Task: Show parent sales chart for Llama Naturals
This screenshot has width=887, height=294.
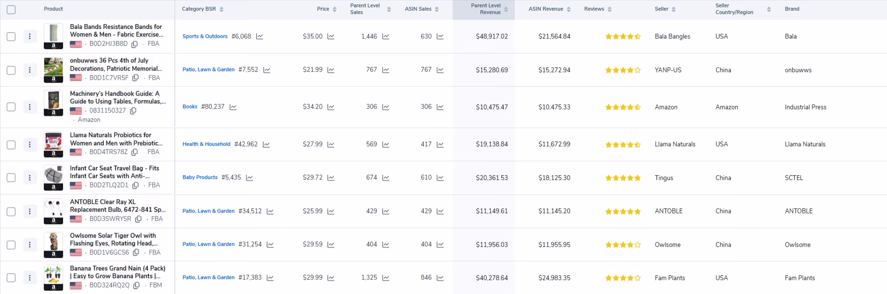Action: pos(386,144)
